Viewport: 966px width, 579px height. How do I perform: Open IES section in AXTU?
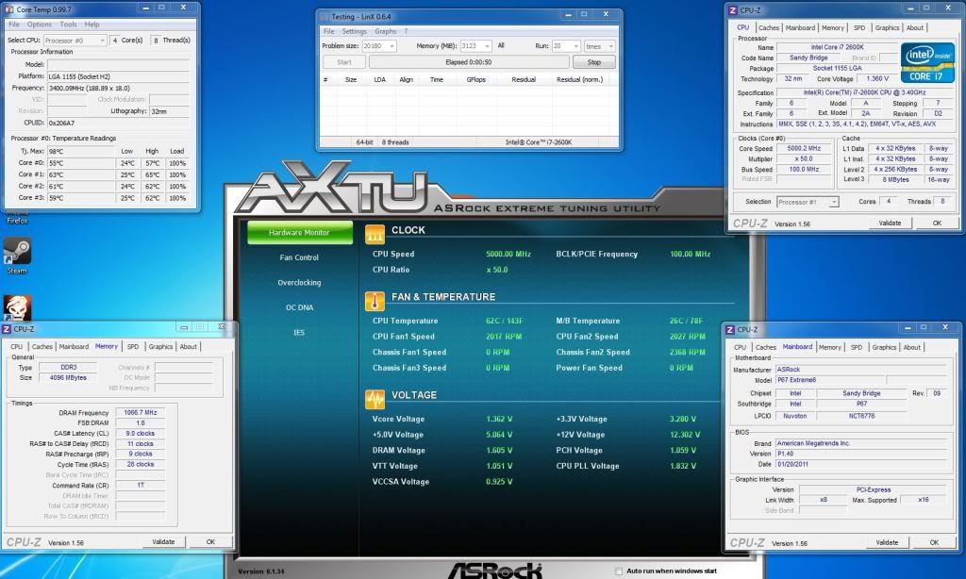pyautogui.click(x=299, y=333)
